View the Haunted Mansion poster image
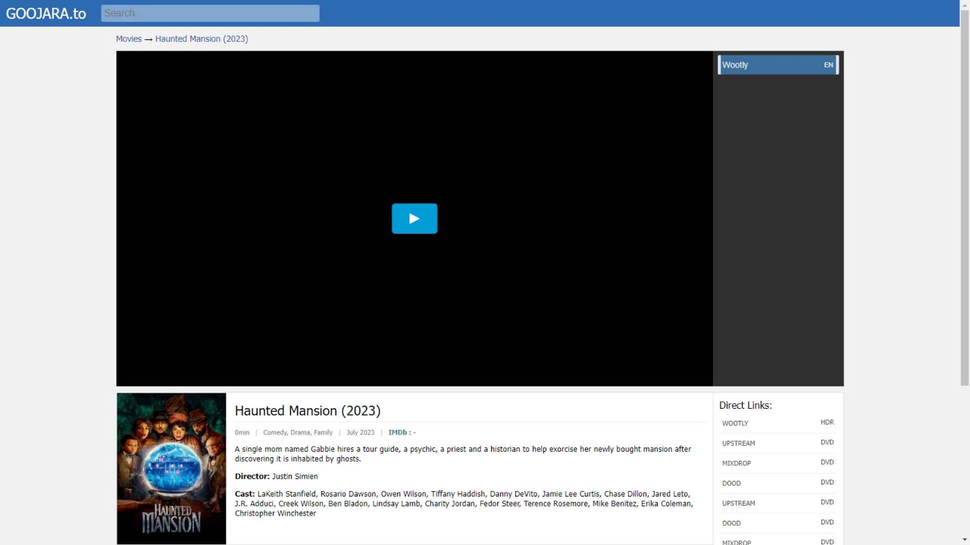This screenshot has height=545, width=970. coord(172,469)
